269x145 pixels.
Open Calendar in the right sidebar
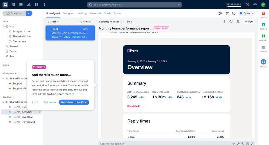coord(263,15)
